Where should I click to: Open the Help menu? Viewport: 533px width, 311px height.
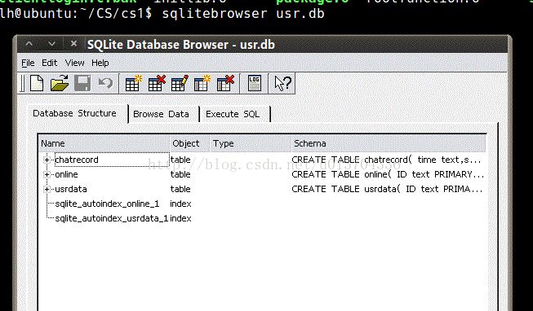100,63
